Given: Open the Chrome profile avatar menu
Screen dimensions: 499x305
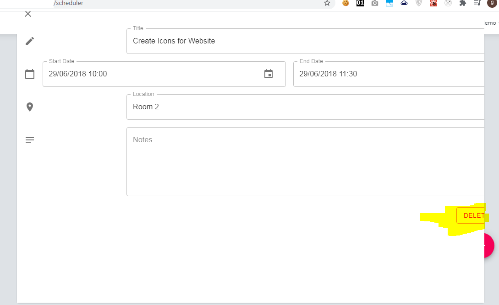Looking at the screenshot, I should [x=493, y=3].
